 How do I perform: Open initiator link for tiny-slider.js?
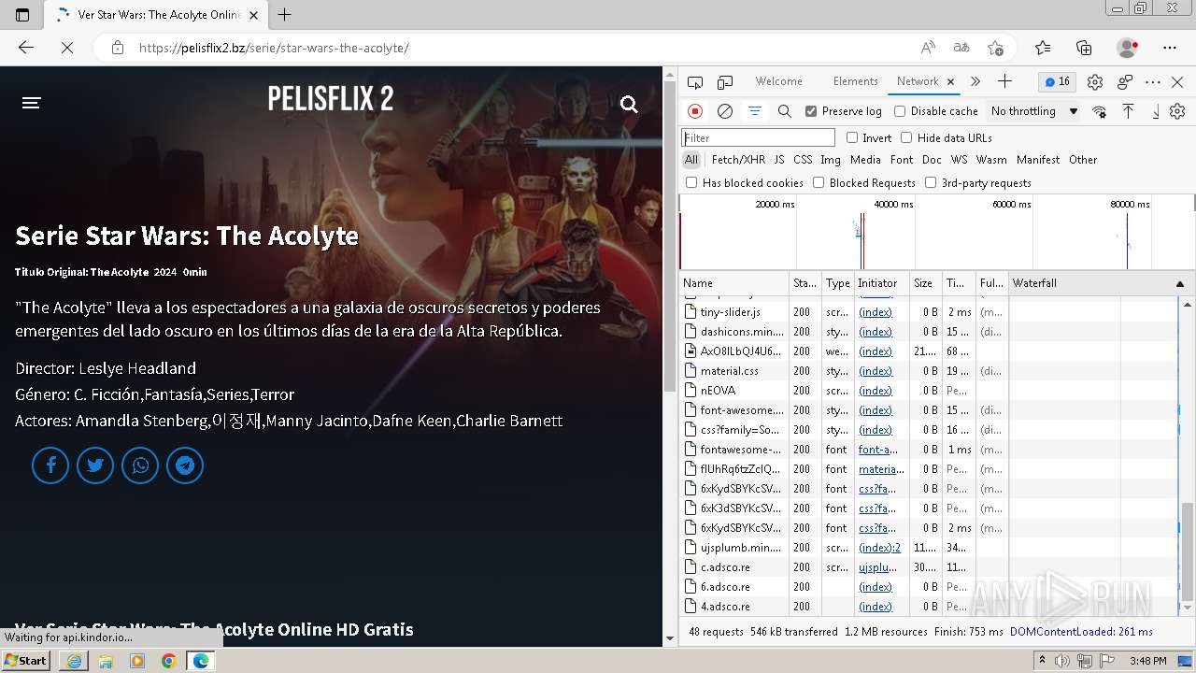(876, 312)
